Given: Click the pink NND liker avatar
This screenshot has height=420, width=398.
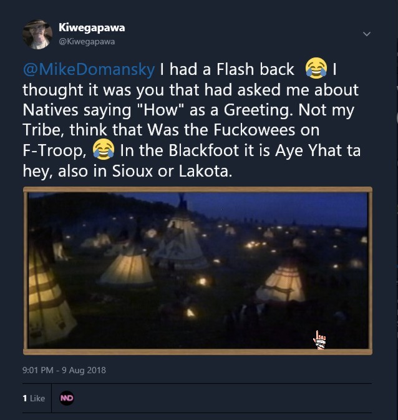Looking at the screenshot, I should [x=67, y=398].
